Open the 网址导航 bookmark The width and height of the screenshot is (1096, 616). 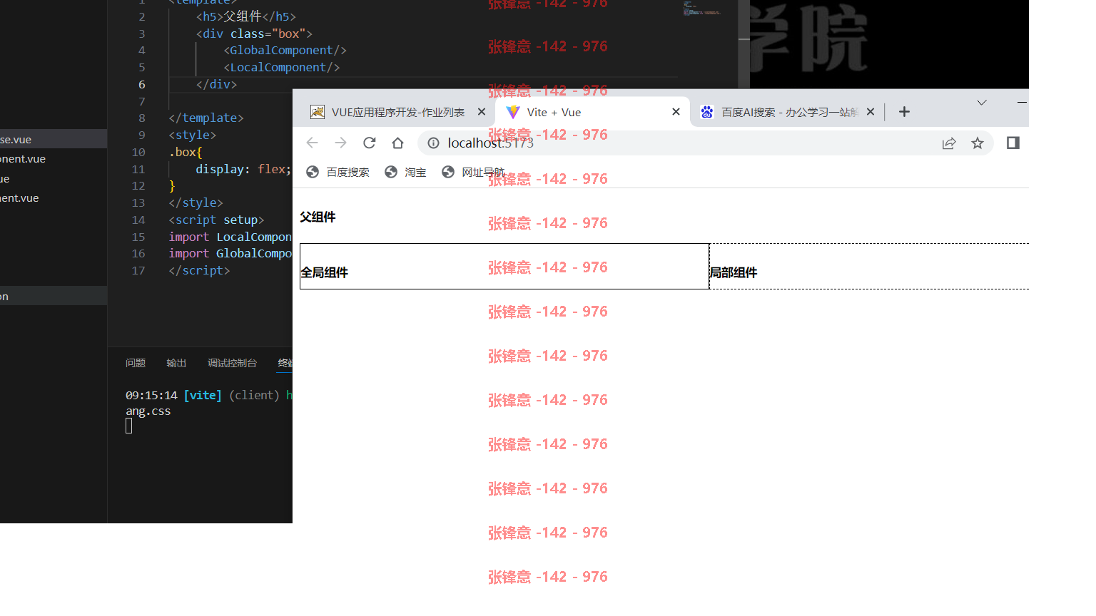pyautogui.click(x=473, y=172)
